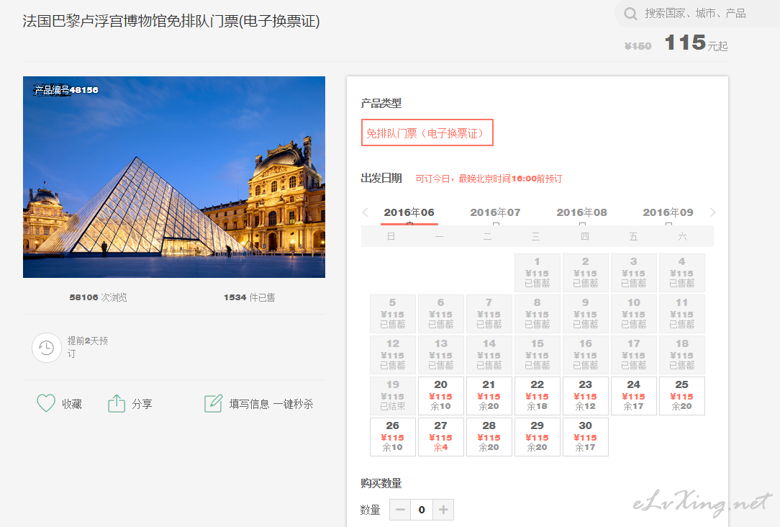
Task: Click the ended June 19 cell
Action: (392, 396)
